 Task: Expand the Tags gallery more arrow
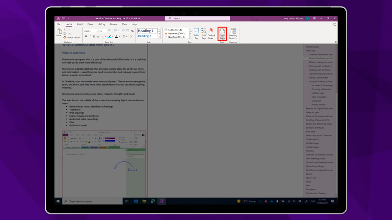coord(191,37)
